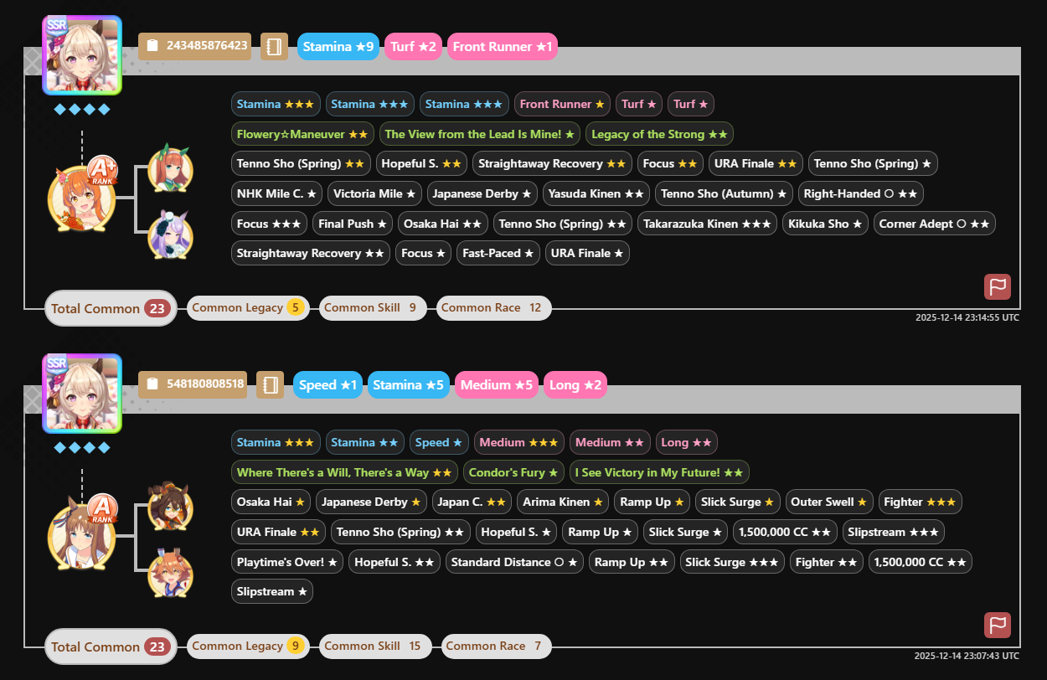This screenshot has width=1047, height=680.
Task: Click I See Victory in My Future! chip
Action: point(659,472)
